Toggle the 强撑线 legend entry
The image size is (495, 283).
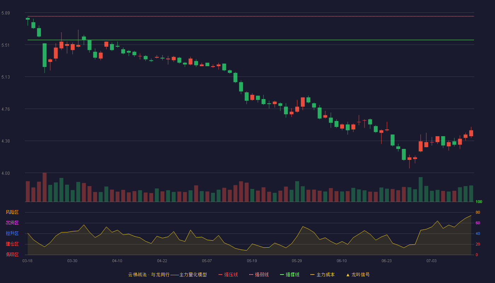pos(290,275)
